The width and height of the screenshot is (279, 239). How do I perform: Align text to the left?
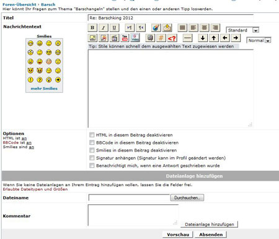coord(193,28)
